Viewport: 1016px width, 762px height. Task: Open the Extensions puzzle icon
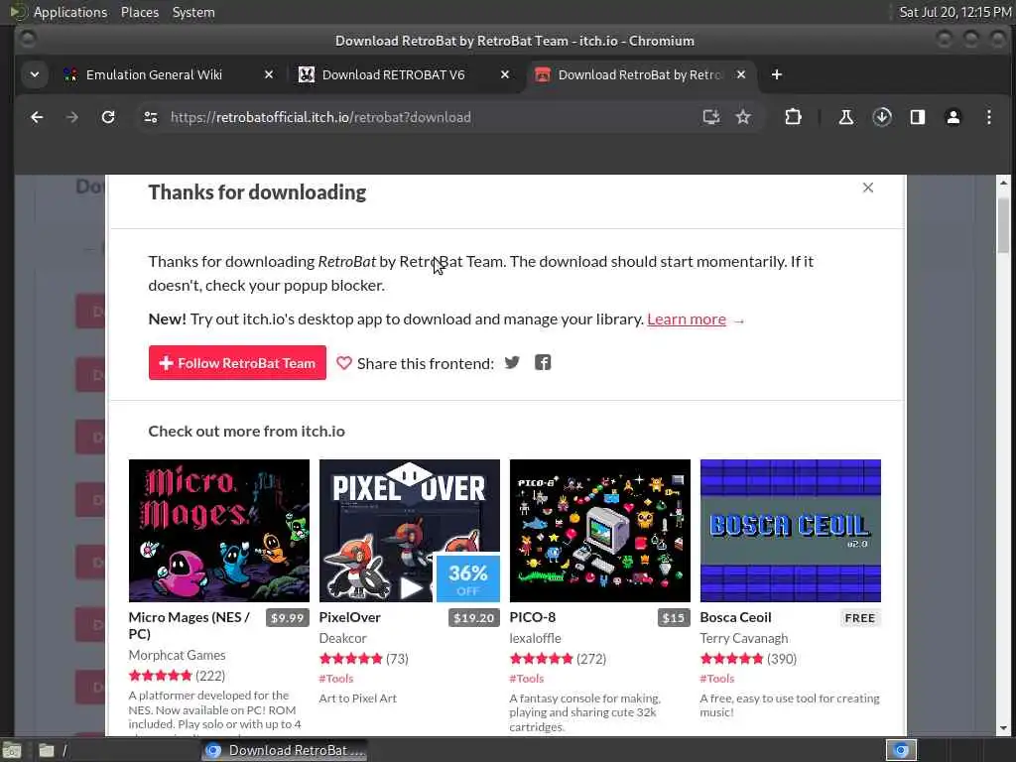793,117
